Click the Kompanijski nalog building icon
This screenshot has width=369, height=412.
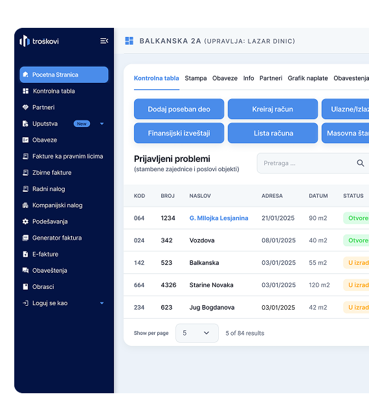click(25, 205)
